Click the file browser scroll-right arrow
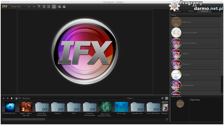The height and width of the screenshot is (125, 224). pyautogui.click(x=167, y=119)
